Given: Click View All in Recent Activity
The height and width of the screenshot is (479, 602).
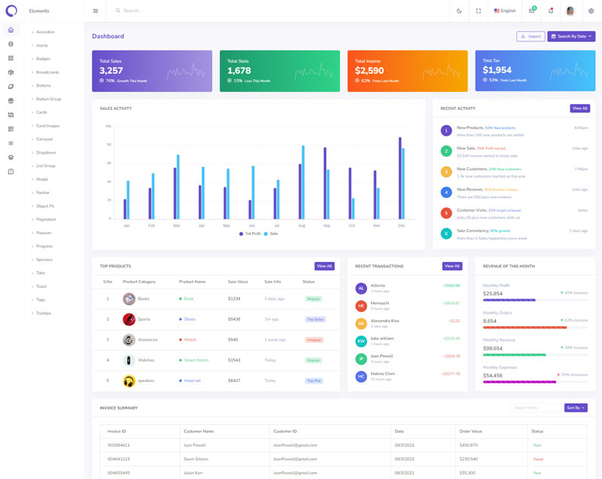Looking at the screenshot, I should (x=579, y=108).
